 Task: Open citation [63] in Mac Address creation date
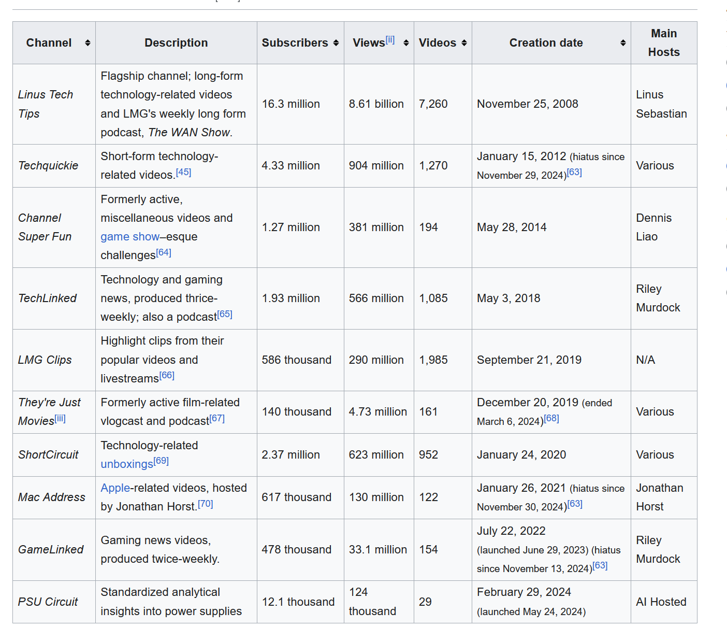(575, 504)
